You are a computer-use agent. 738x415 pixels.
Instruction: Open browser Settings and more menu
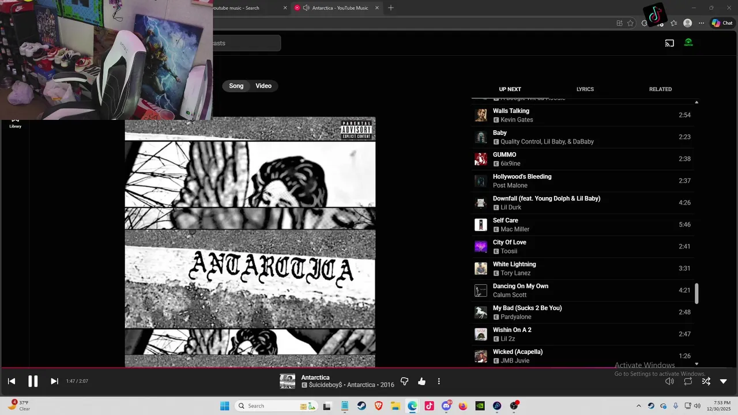(x=701, y=23)
